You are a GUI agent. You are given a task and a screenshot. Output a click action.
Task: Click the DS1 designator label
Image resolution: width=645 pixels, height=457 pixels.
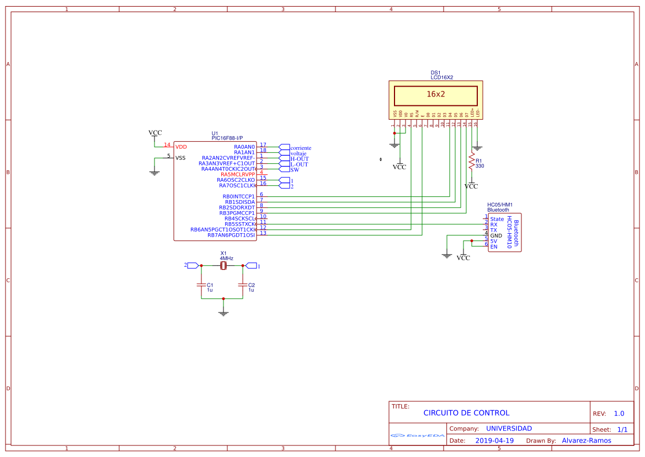[436, 73]
